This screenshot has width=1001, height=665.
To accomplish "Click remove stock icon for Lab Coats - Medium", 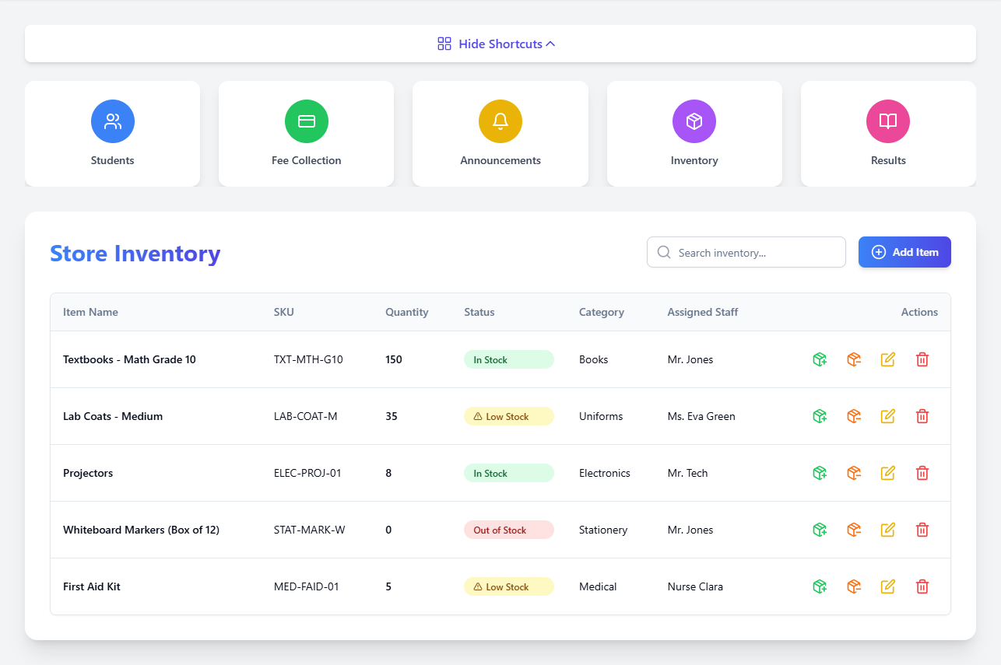I will (x=854, y=416).
